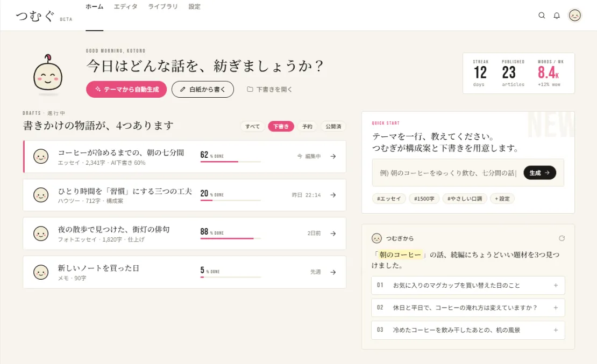Select the 公開済 filter chip
The width and height of the screenshot is (597, 364).
point(333,127)
